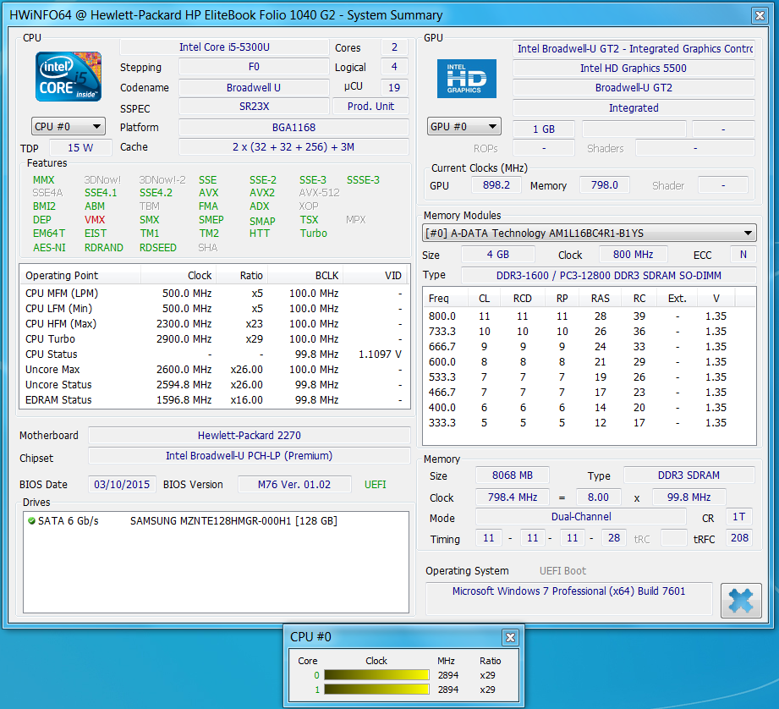Click the RAS column header
779x709 pixels.
(601, 298)
